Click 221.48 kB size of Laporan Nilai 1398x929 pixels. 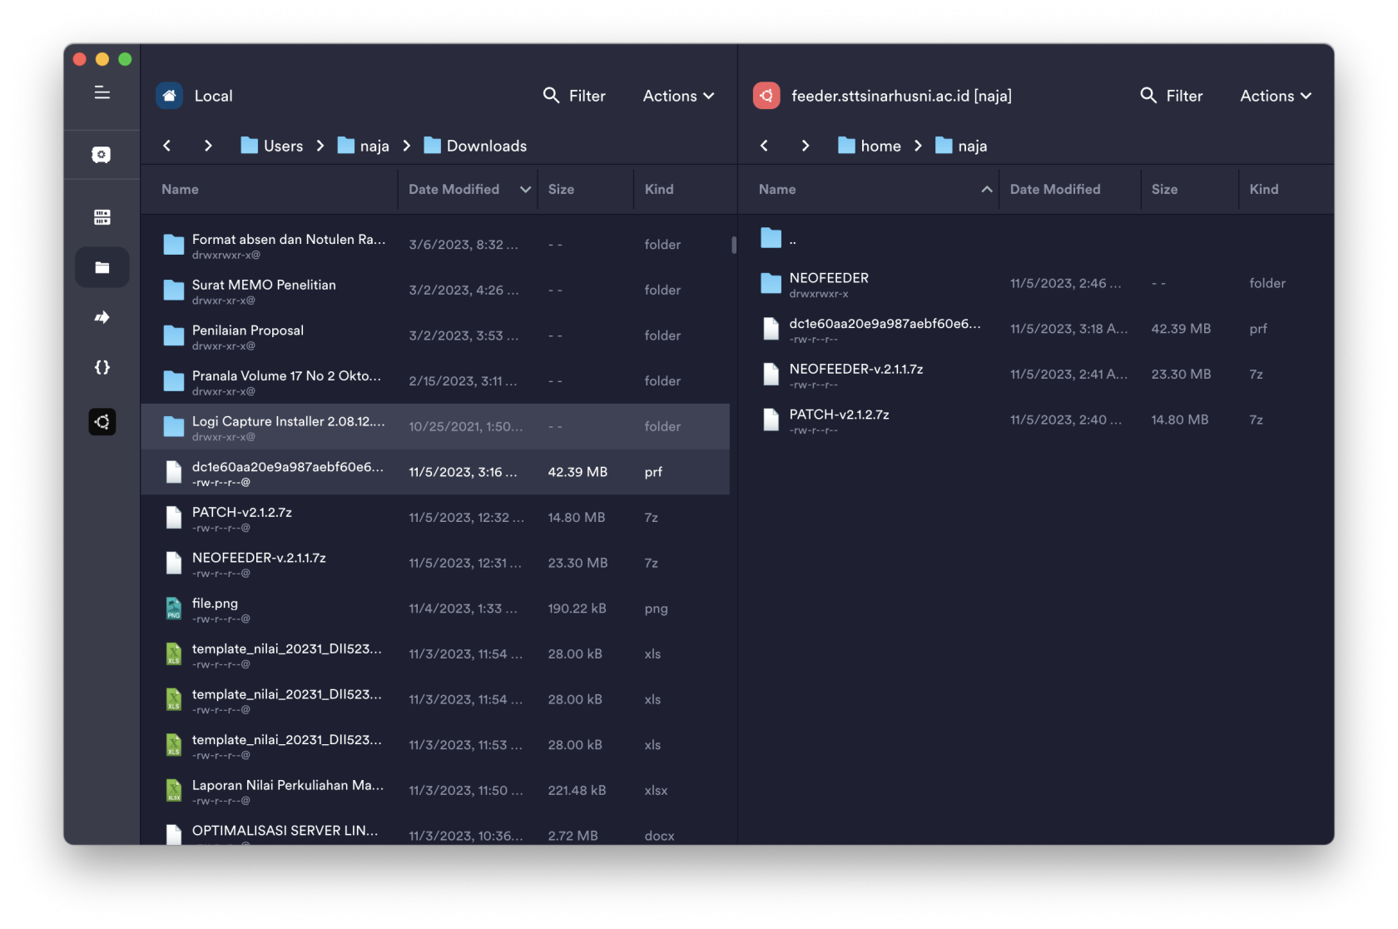coord(577,791)
